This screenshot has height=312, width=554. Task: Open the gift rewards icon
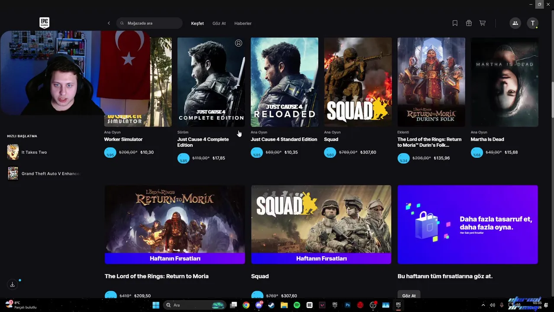click(x=469, y=23)
